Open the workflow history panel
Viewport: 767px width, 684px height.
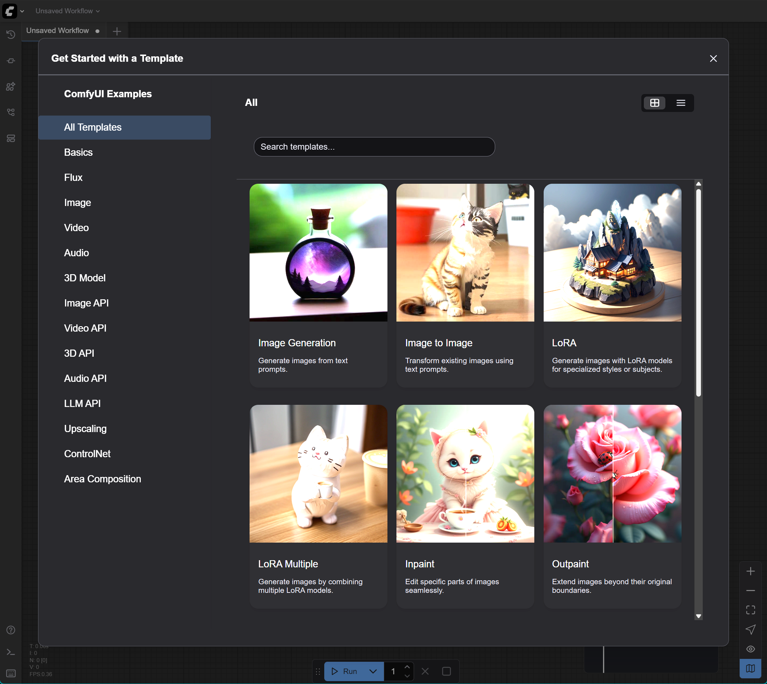[10, 34]
